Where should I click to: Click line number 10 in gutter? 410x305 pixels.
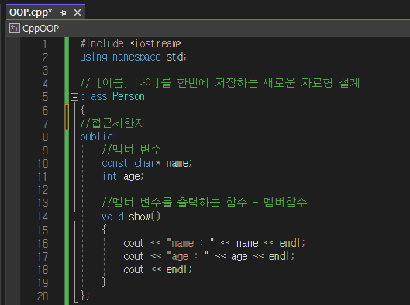pos(43,164)
